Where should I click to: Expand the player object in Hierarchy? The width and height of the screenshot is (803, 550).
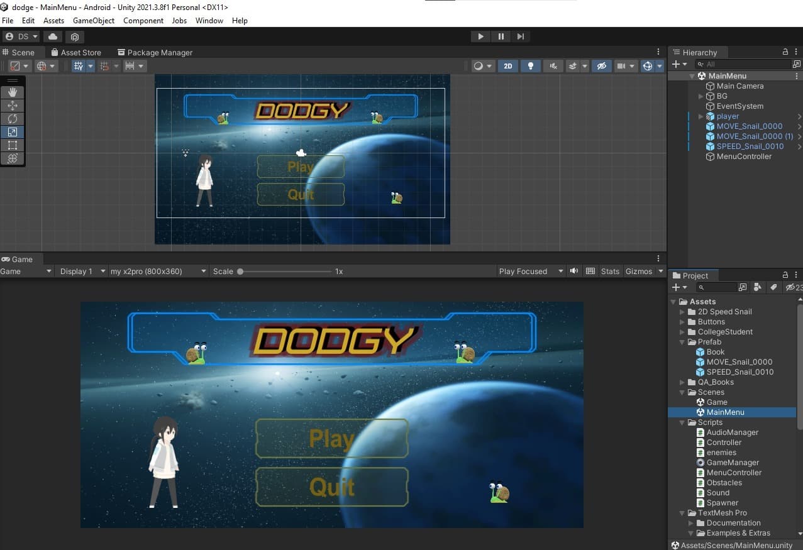pyautogui.click(x=701, y=116)
